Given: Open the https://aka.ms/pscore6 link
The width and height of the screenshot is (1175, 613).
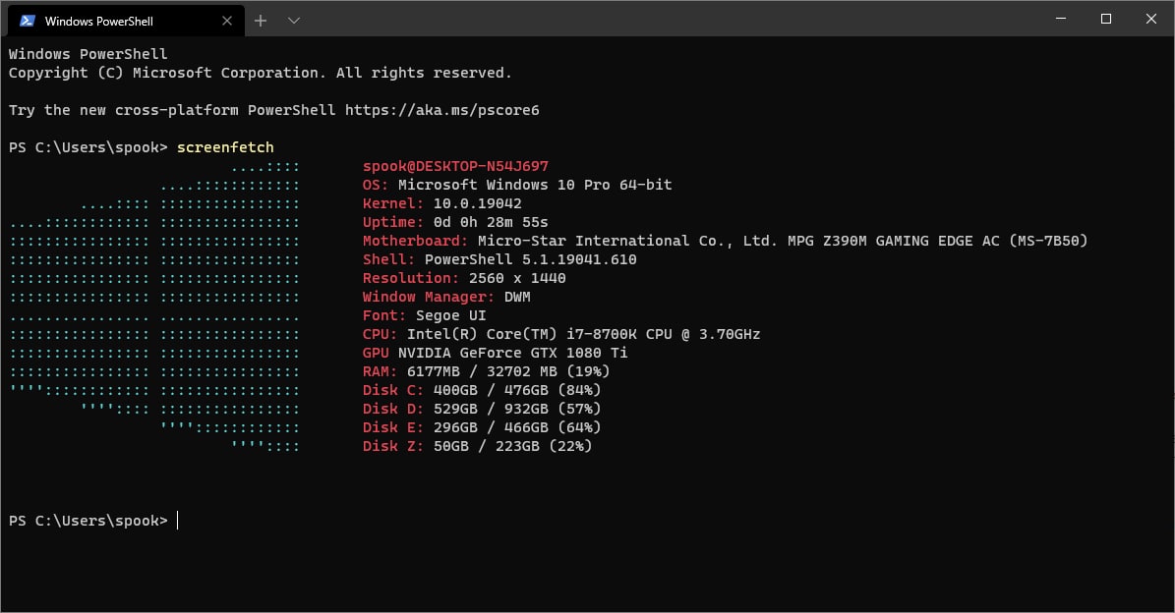Looking at the screenshot, I should click(x=442, y=110).
